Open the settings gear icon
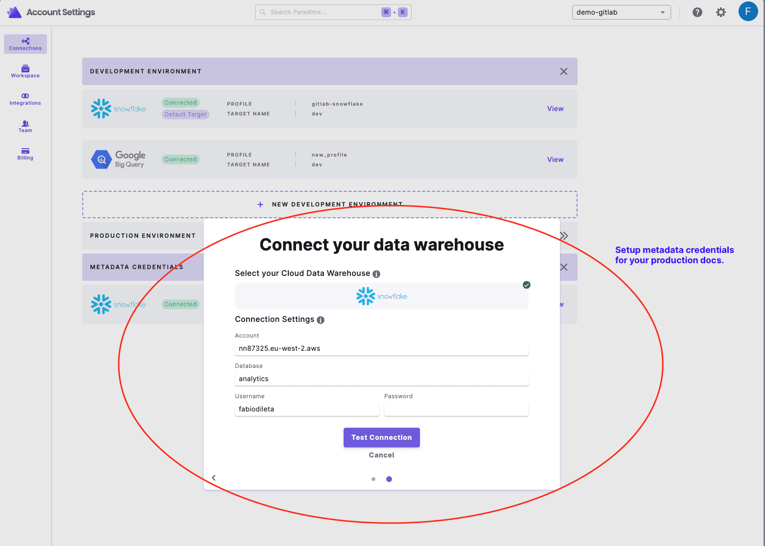The height and width of the screenshot is (546, 765). [x=721, y=12]
